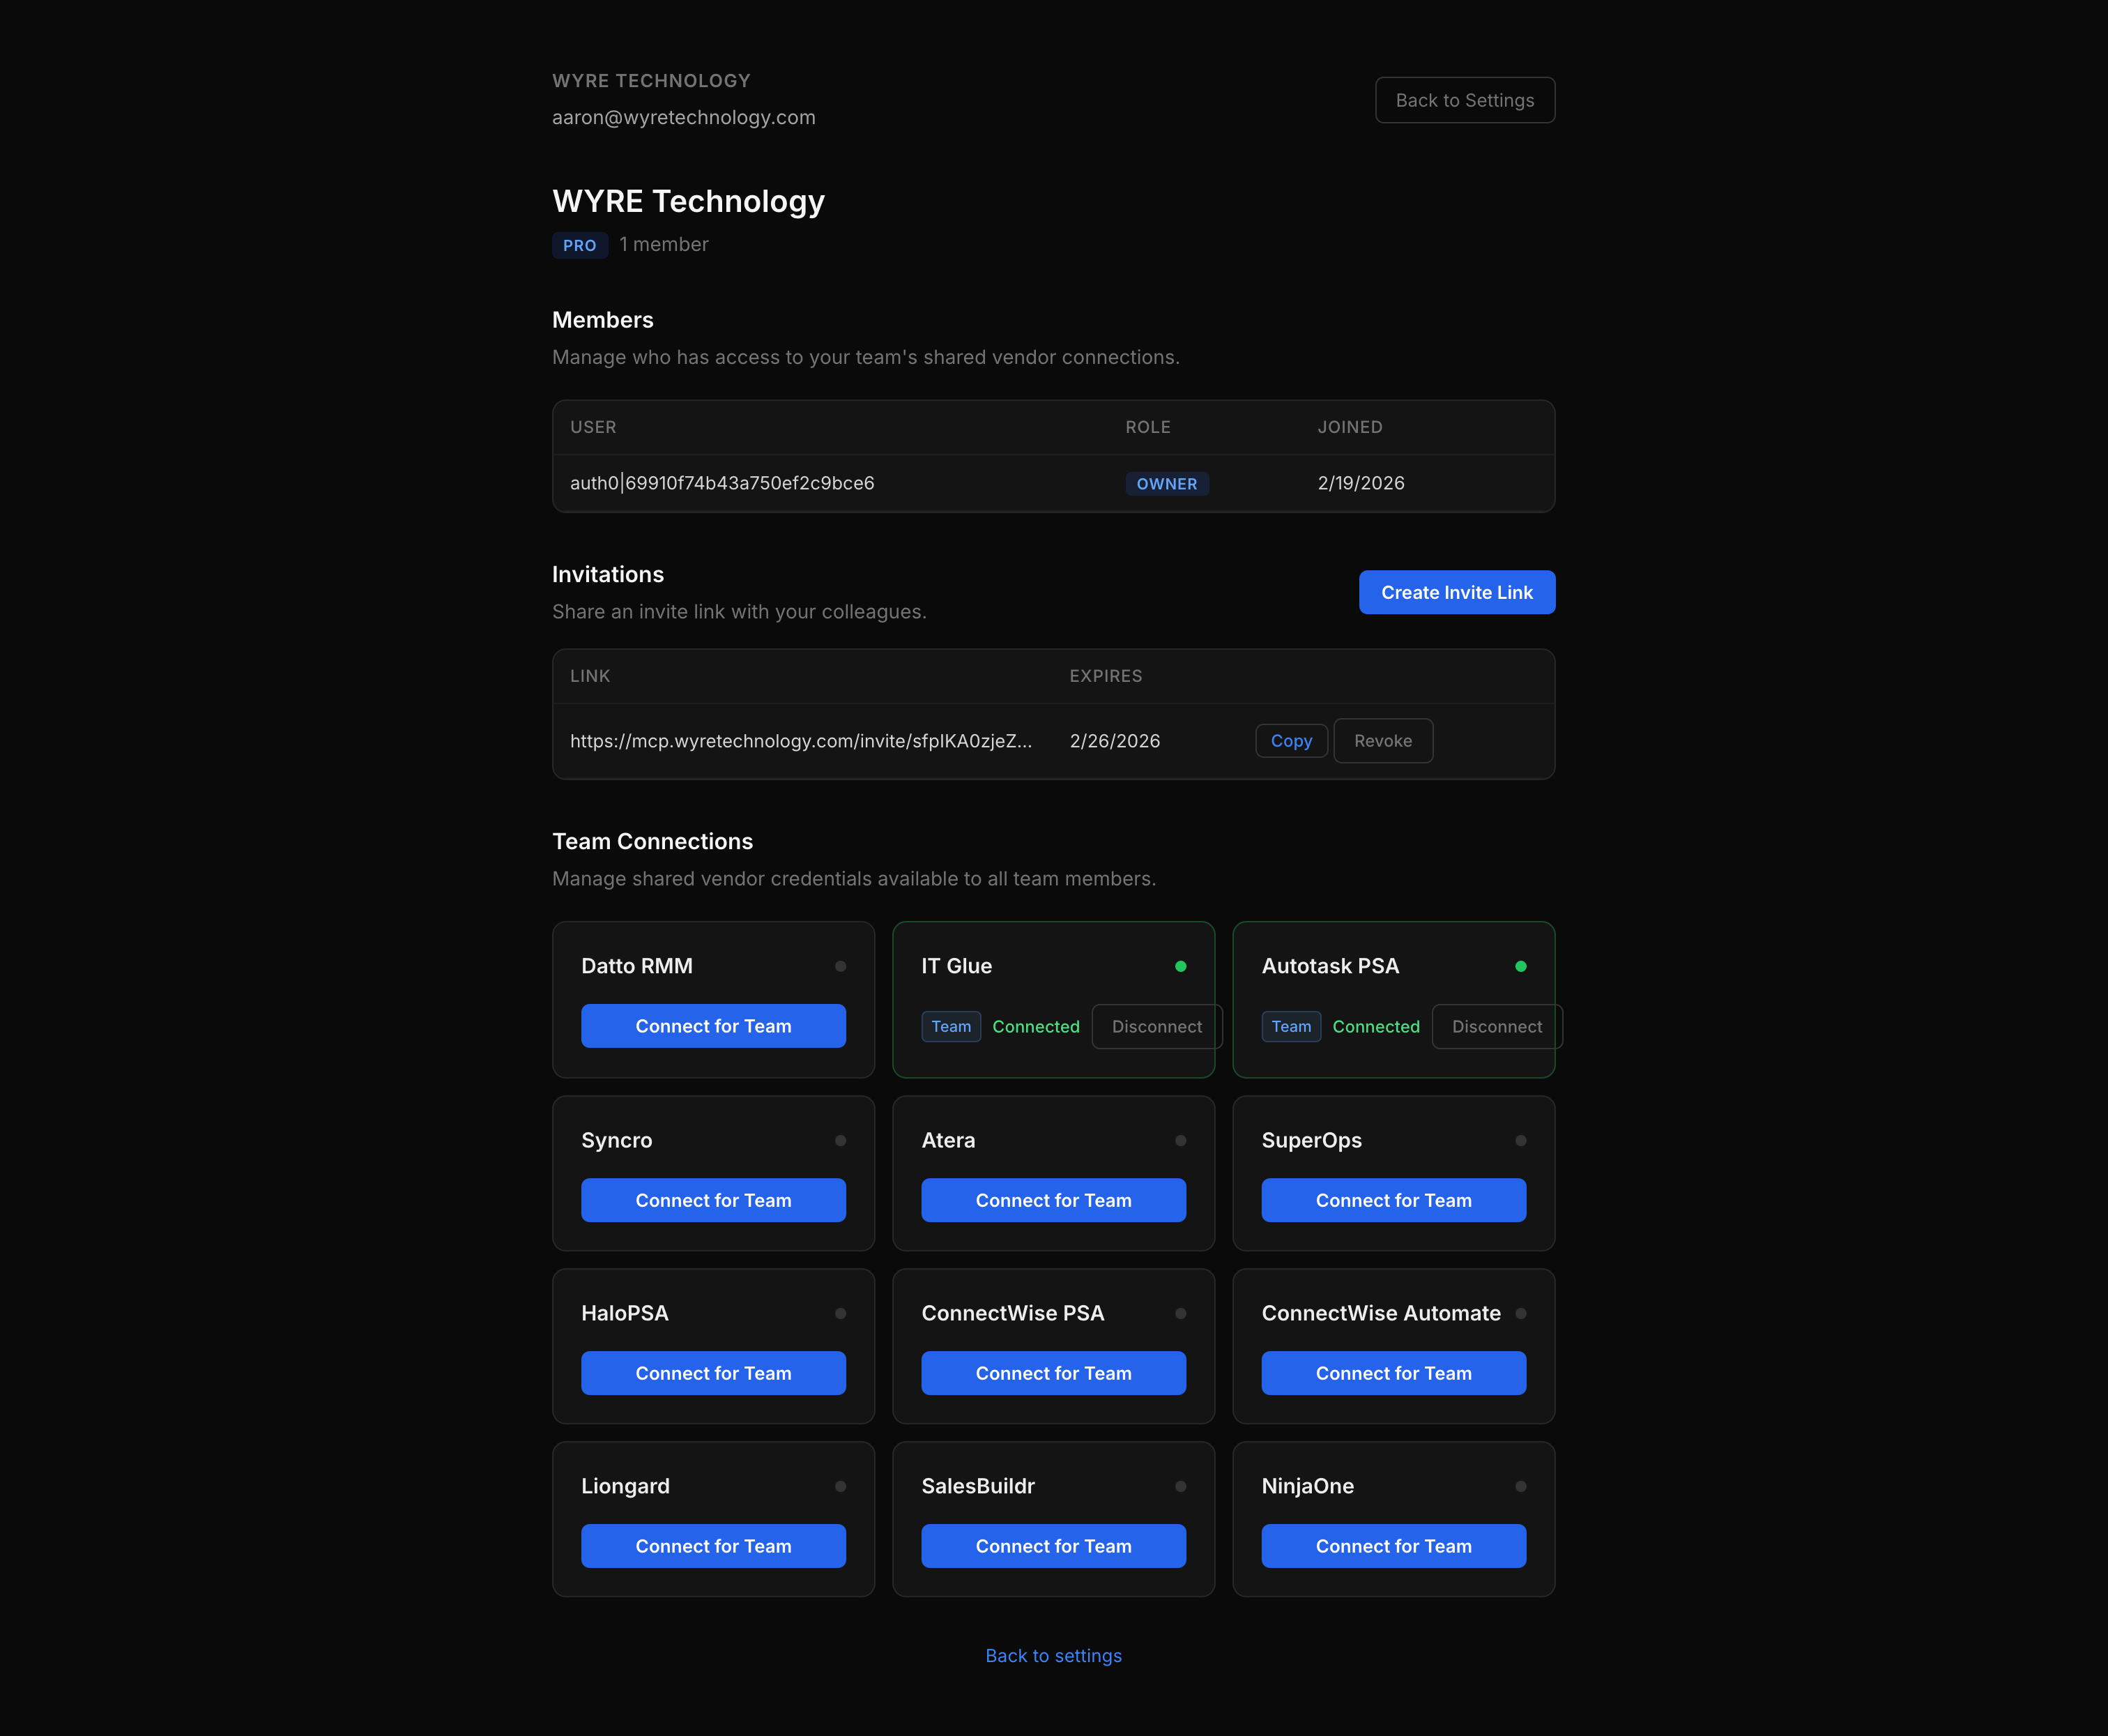Connect ConnectWise Automate for the team
The width and height of the screenshot is (2108, 1736).
[1393, 1372]
